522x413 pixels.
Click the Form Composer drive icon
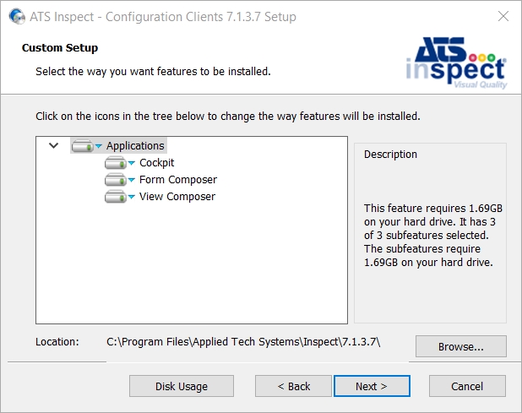coord(115,180)
